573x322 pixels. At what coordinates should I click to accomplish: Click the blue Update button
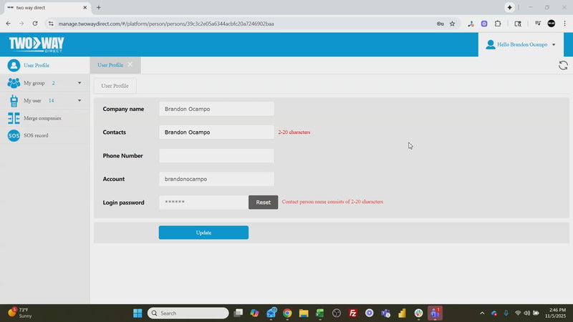(203, 233)
